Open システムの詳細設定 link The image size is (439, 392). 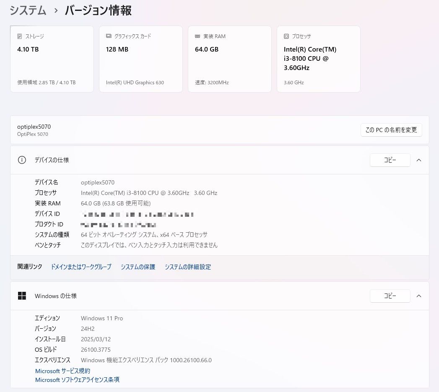187,267
